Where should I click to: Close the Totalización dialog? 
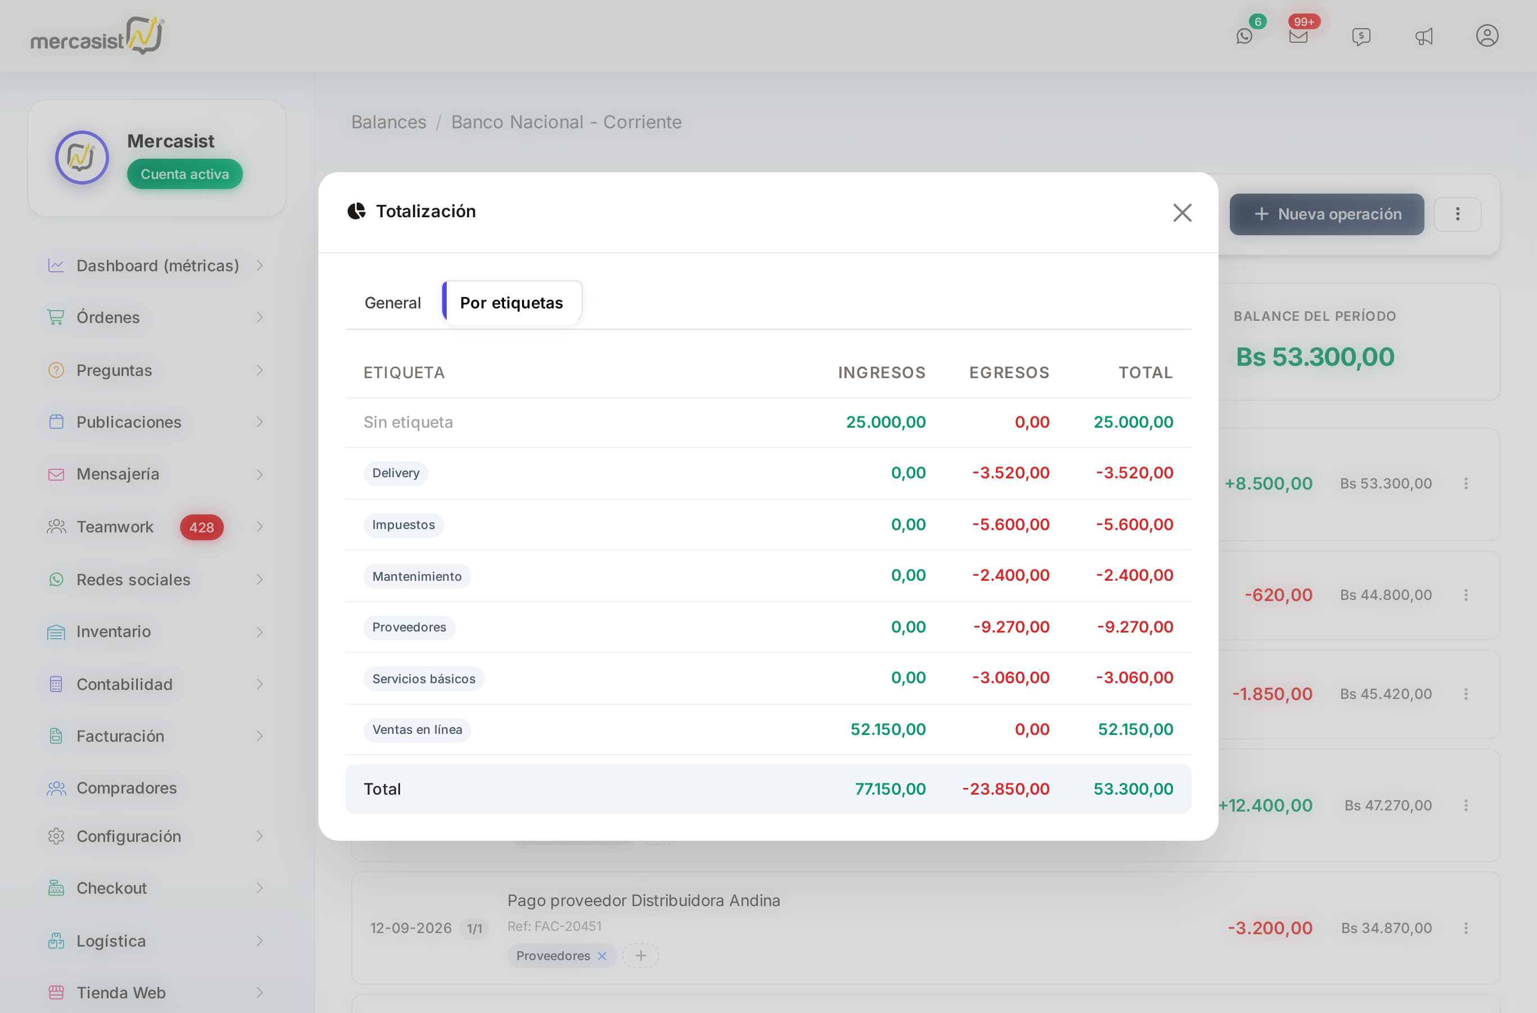pyautogui.click(x=1182, y=213)
